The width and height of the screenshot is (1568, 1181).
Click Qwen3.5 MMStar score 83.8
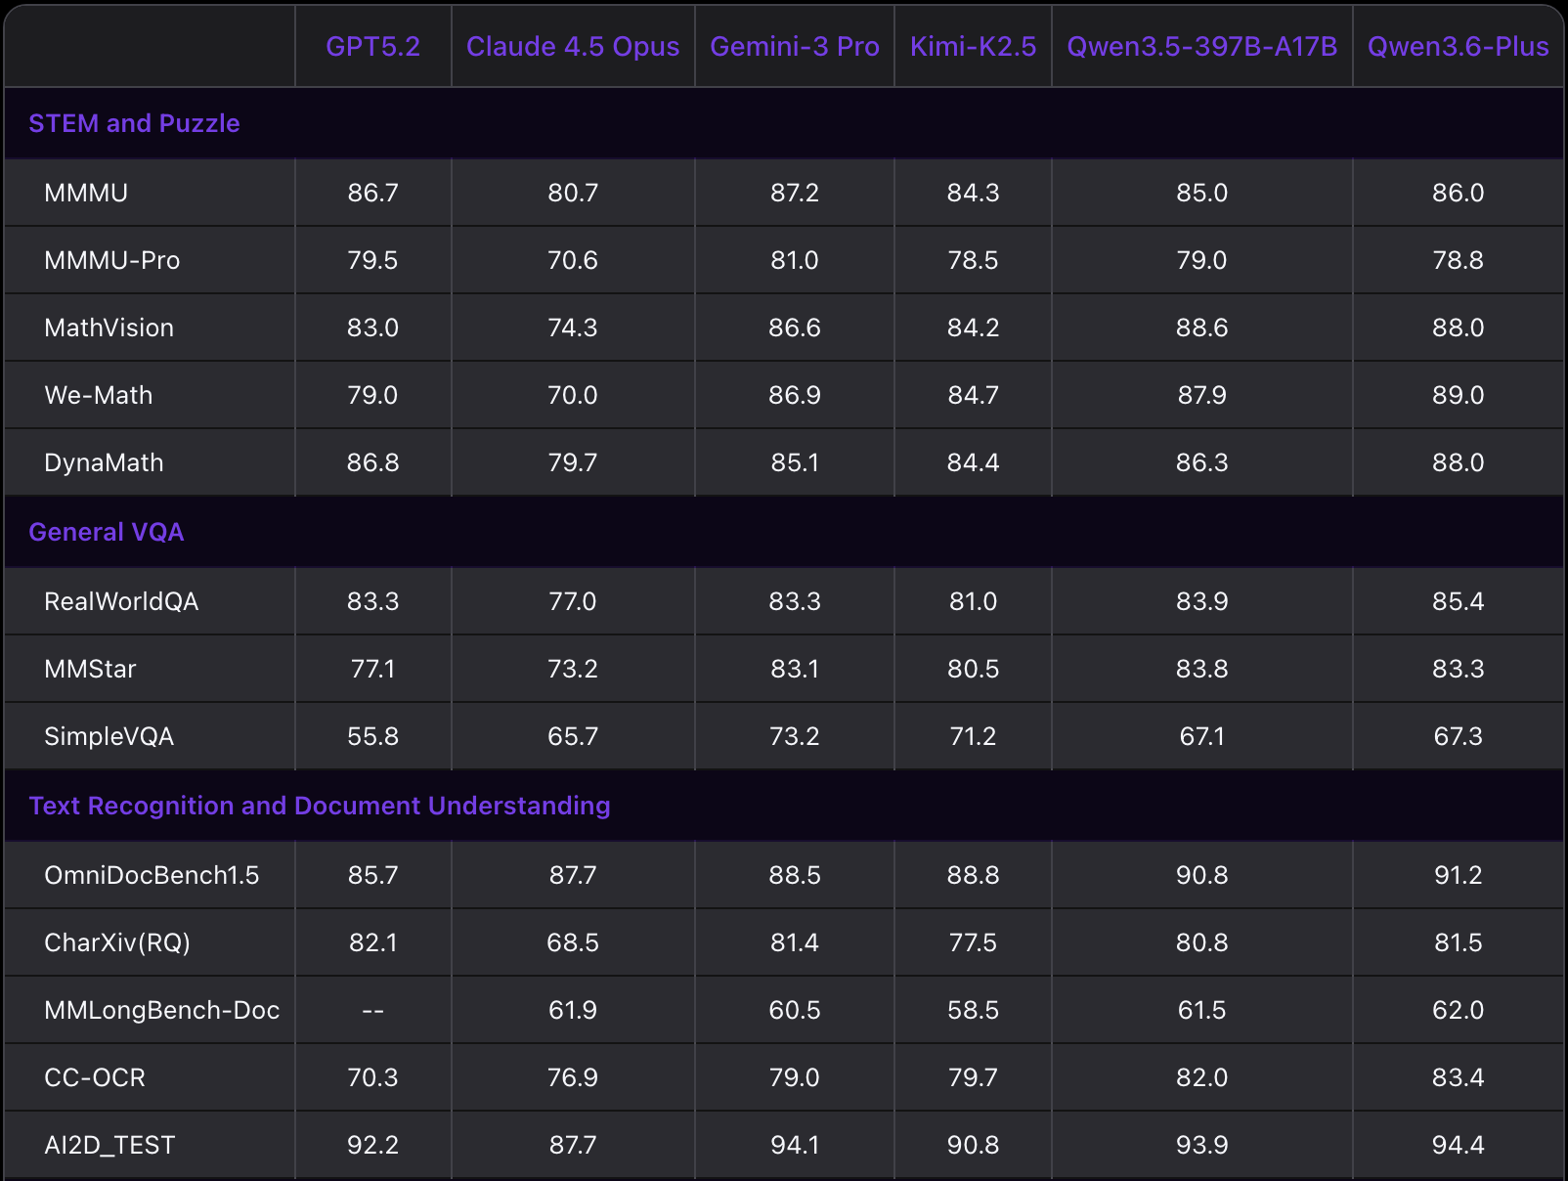point(1202,669)
